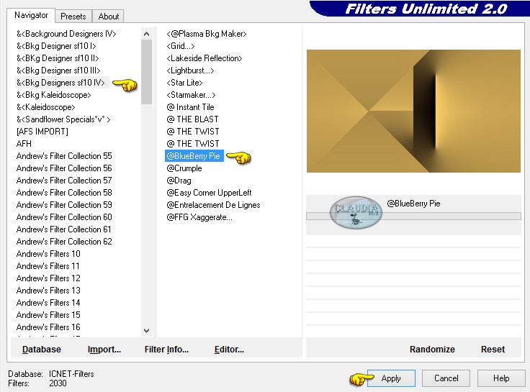Click the category list scroll-down arrow
530x392 pixels.
pyautogui.click(x=146, y=331)
